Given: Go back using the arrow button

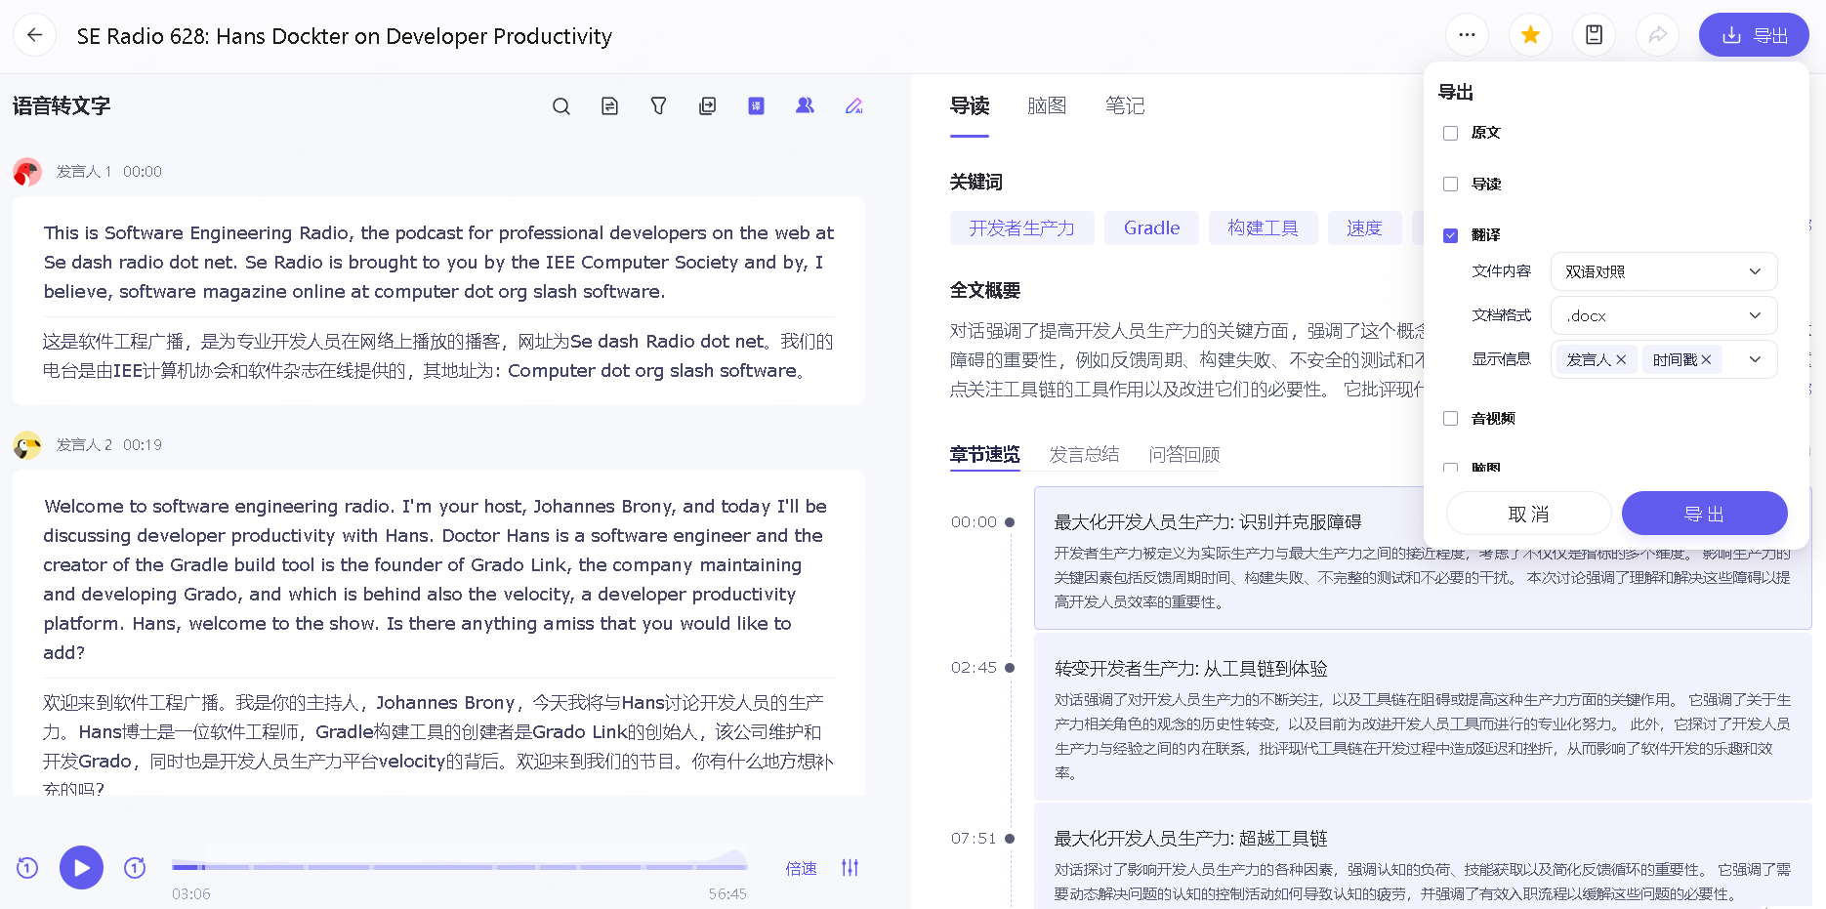Looking at the screenshot, I should pyautogui.click(x=34, y=35).
